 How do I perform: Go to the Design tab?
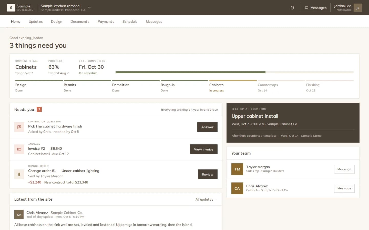point(57,21)
